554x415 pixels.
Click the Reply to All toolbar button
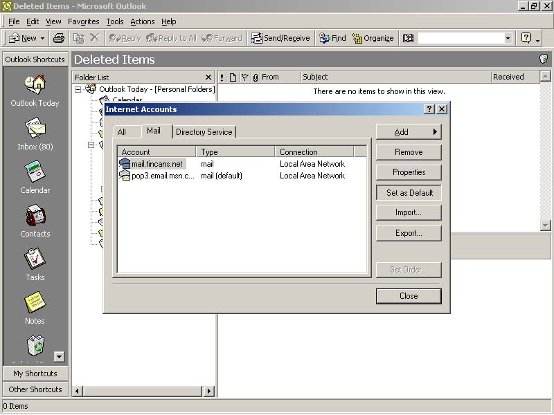(x=171, y=38)
